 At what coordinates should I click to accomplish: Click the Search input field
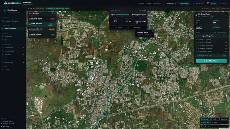tap(198, 3)
